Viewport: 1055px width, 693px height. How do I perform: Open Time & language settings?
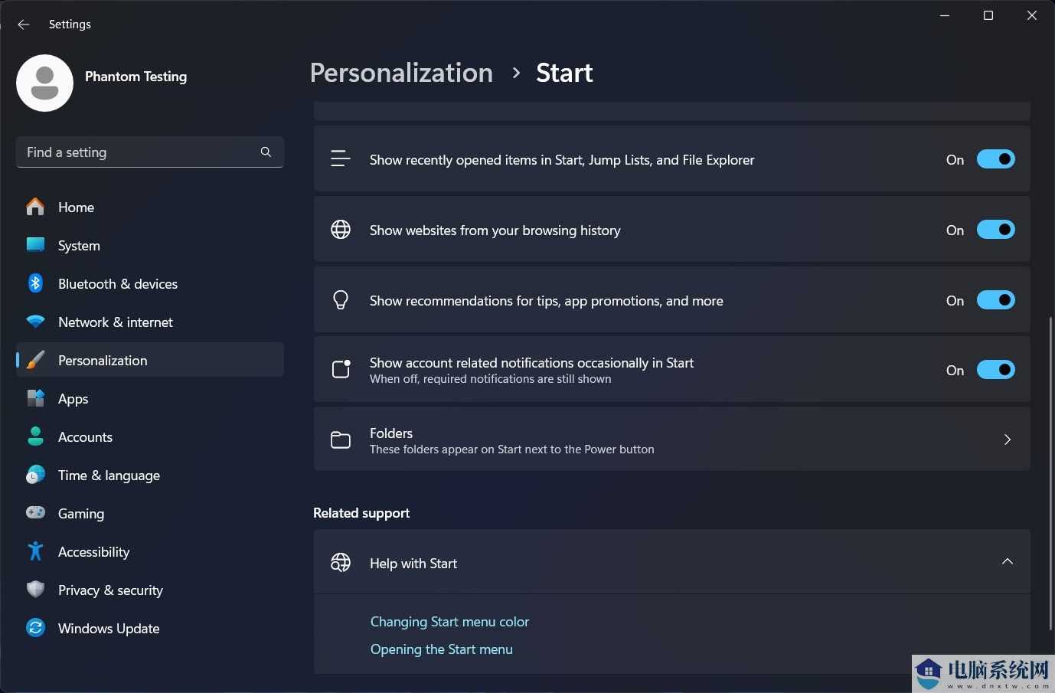[x=149, y=475]
